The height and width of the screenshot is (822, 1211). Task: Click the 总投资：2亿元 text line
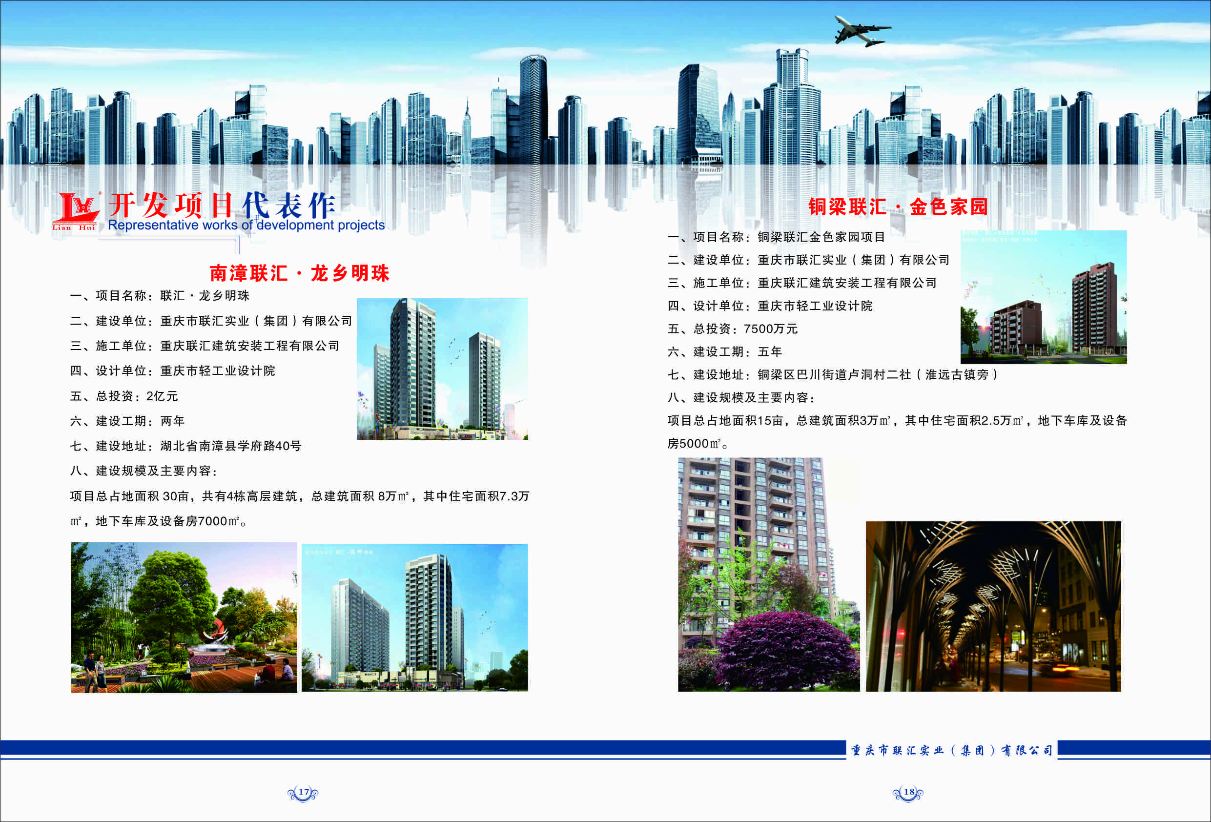point(124,396)
